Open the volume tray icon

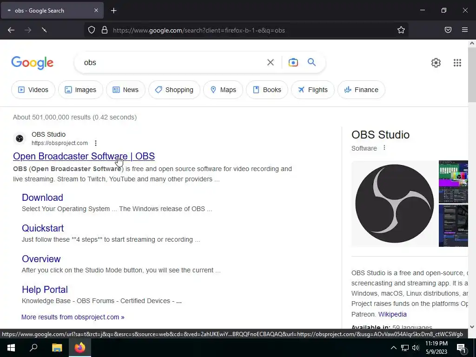(x=416, y=348)
